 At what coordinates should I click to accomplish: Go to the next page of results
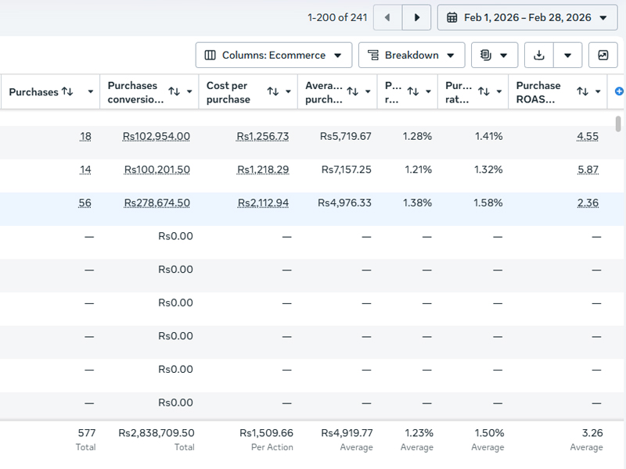[x=417, y=17]
